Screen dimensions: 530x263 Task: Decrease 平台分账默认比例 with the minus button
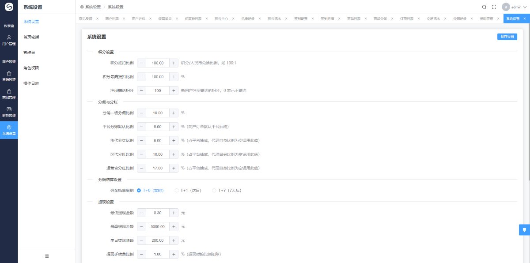141,127
